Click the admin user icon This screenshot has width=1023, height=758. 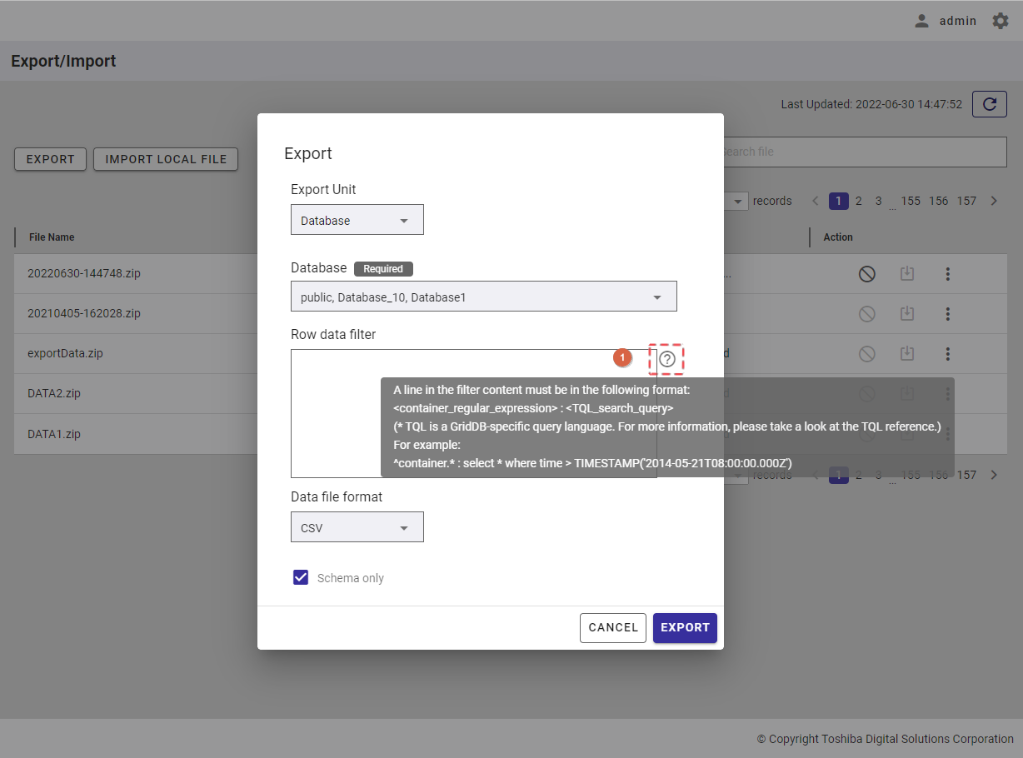pyautogui.click(x=921, y=21)
